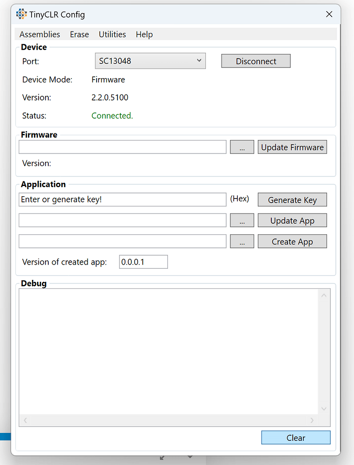
Task: Open the Assemblies menu
Action: (39, 34)
